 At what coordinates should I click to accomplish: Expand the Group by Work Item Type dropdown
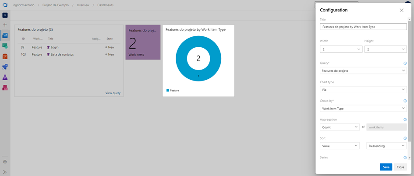pos(363,108)
